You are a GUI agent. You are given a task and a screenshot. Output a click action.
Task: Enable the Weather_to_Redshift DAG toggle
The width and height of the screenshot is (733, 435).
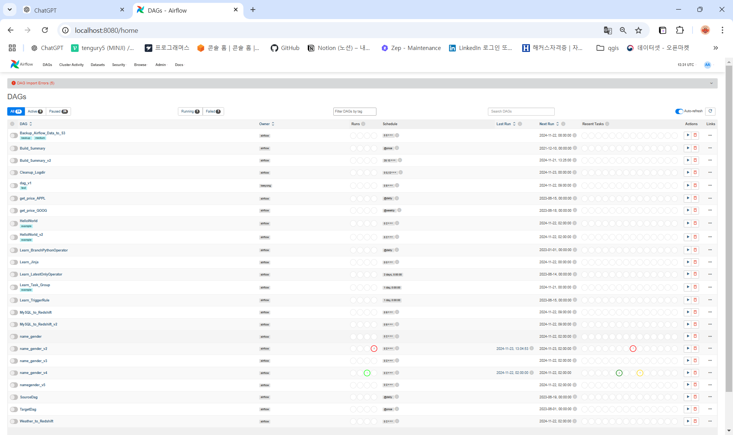click(14, 421)
